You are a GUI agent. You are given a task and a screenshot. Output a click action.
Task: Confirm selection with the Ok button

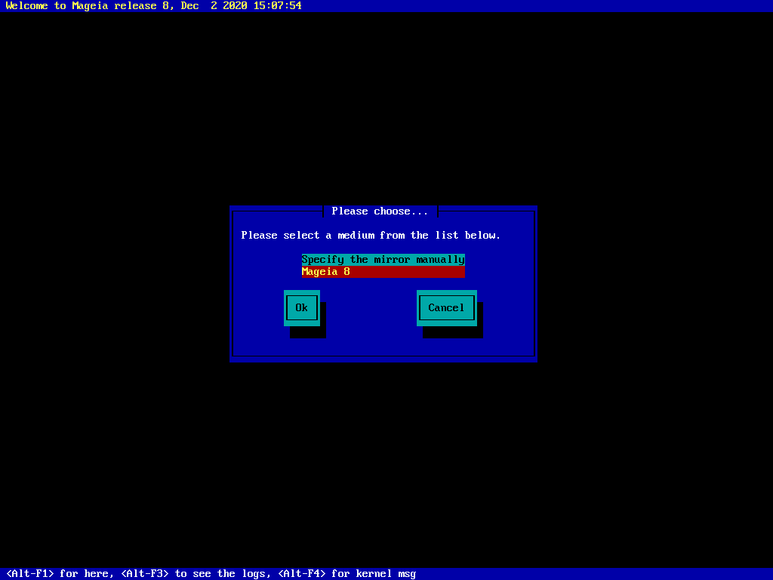point(302,308)
